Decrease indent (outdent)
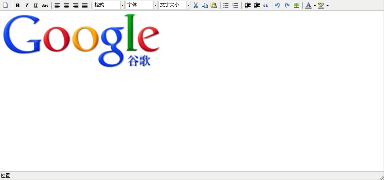This screenshot has height=180, width=384. click(247, 5)
